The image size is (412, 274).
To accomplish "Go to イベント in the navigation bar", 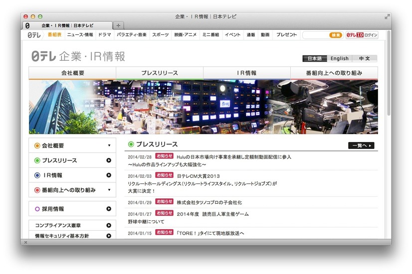I will 232,35.
